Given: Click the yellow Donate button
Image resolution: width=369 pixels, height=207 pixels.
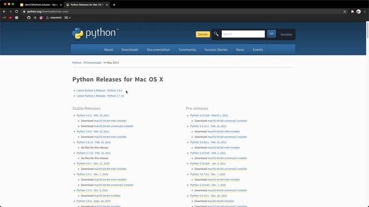Looking at the screenshot, I should pos(202,34).
